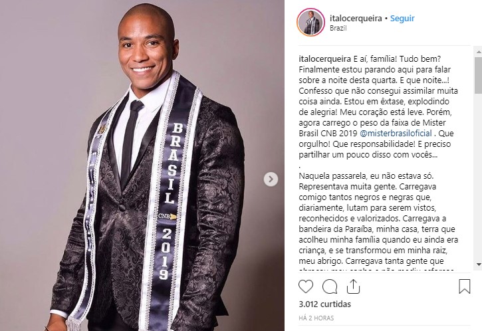Open the Brazil location tag

[338, 28]
